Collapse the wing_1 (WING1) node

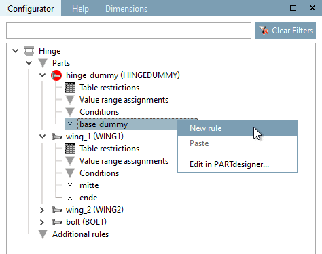[43, 137]
